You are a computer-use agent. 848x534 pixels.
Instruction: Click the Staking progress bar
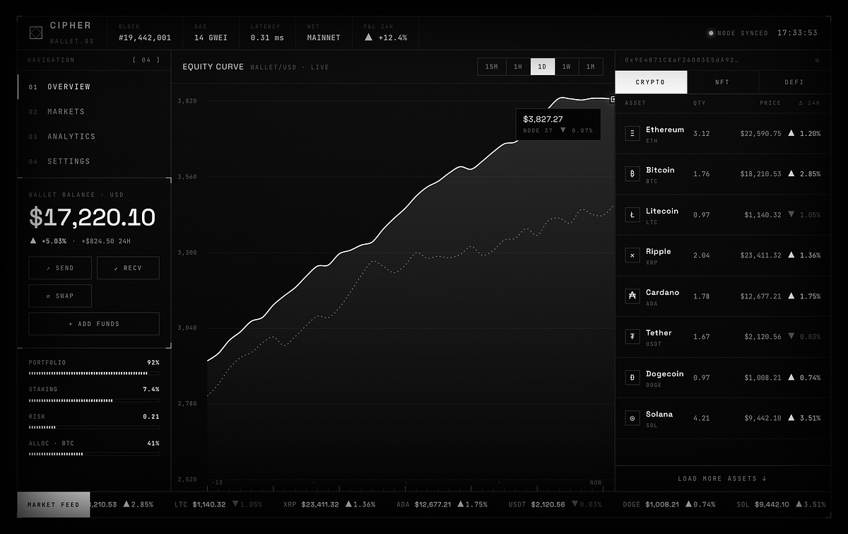[94, 400]
